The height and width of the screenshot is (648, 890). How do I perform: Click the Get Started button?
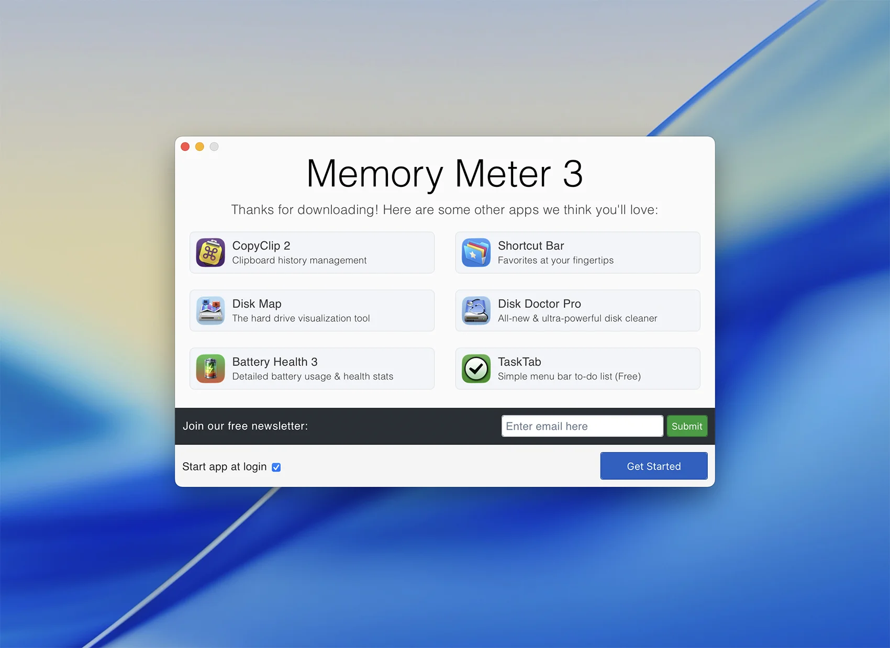[653, 466]
